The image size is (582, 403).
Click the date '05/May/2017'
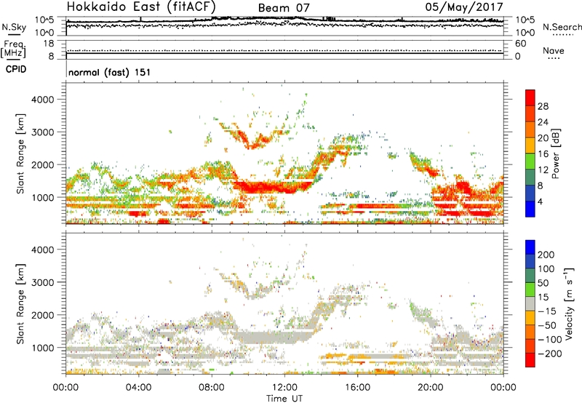[464, 7]
